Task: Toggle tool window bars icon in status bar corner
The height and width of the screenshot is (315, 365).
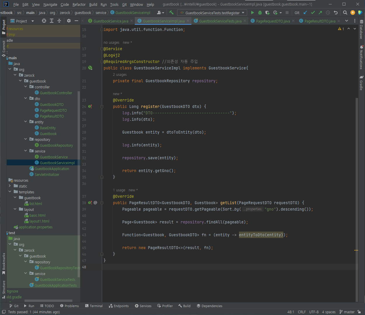Action: [x=4, y=312]
